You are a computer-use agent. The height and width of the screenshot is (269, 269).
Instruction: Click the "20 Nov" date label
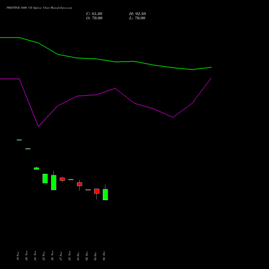[x=26, y=256]
